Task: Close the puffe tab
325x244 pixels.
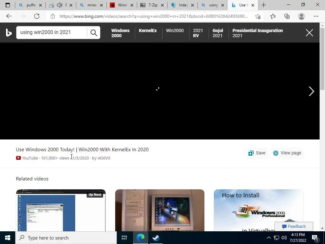Action: (x=40, y=5)
